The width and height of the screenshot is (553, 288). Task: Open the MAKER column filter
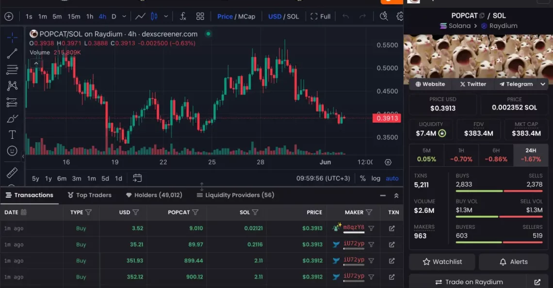(369, 212)
